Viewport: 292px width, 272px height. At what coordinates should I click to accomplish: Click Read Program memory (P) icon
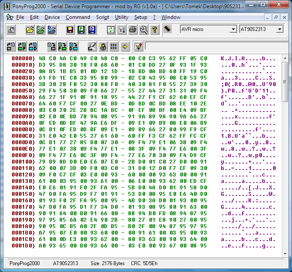22,46
